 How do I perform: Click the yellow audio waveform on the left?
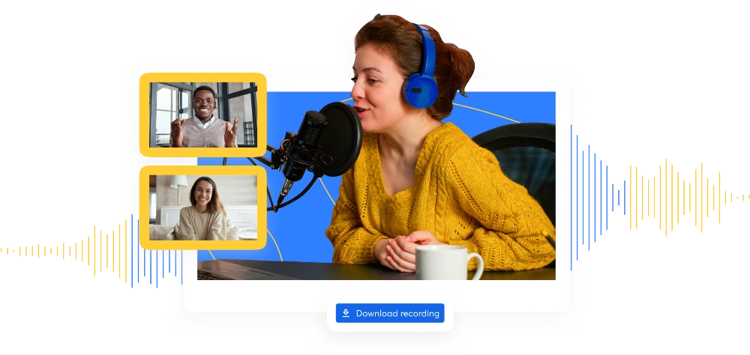click(90, 251)
